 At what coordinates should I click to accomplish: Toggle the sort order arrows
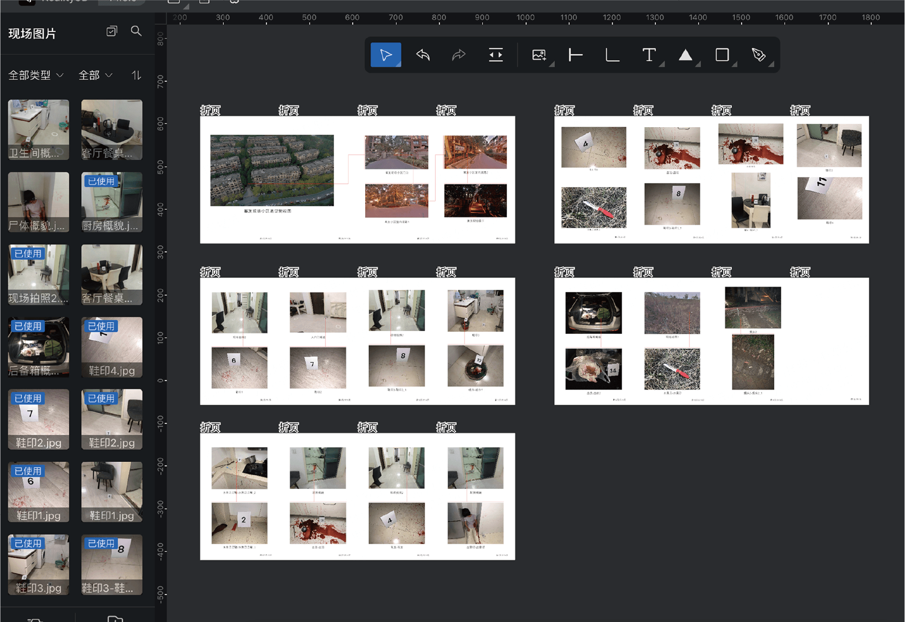[136, 75]
